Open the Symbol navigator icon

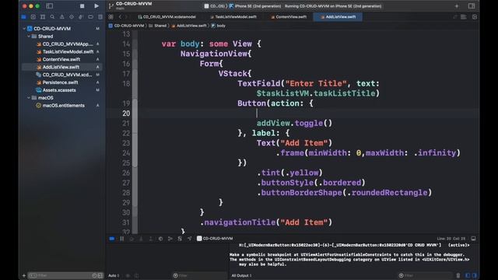click(x=43, y=17)
